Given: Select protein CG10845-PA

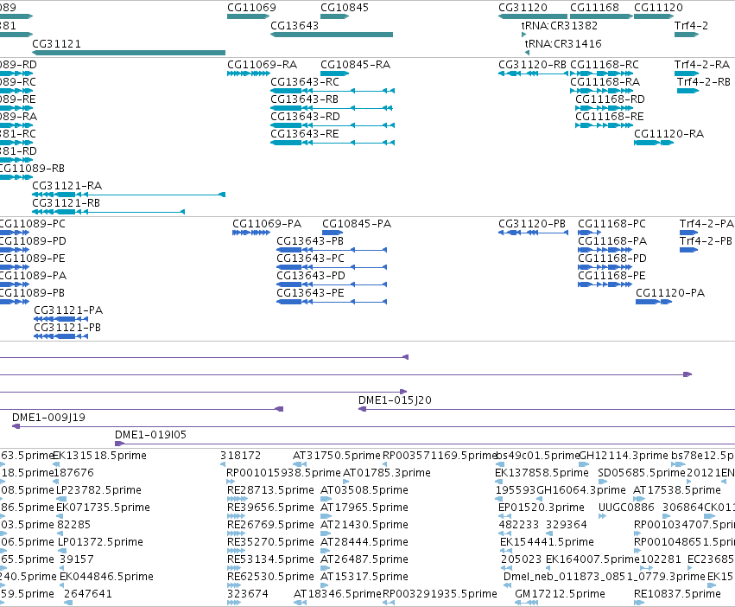Looking at the screenshot, I should coord(333,233).
